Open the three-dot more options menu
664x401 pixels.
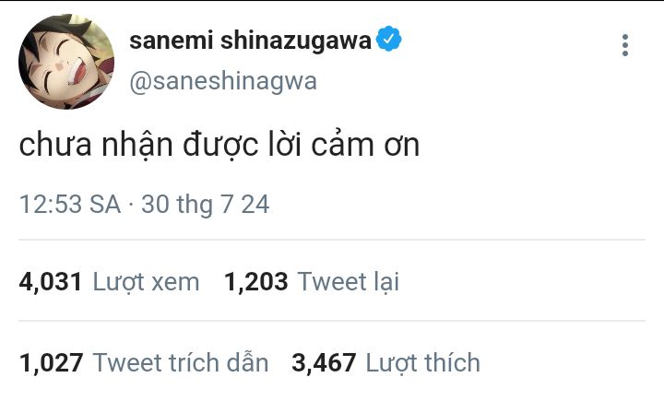(625, 45)
